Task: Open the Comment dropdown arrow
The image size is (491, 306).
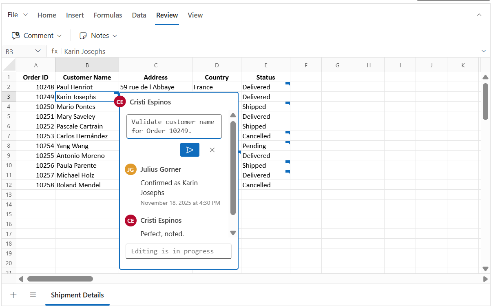Action: point(59,36)
